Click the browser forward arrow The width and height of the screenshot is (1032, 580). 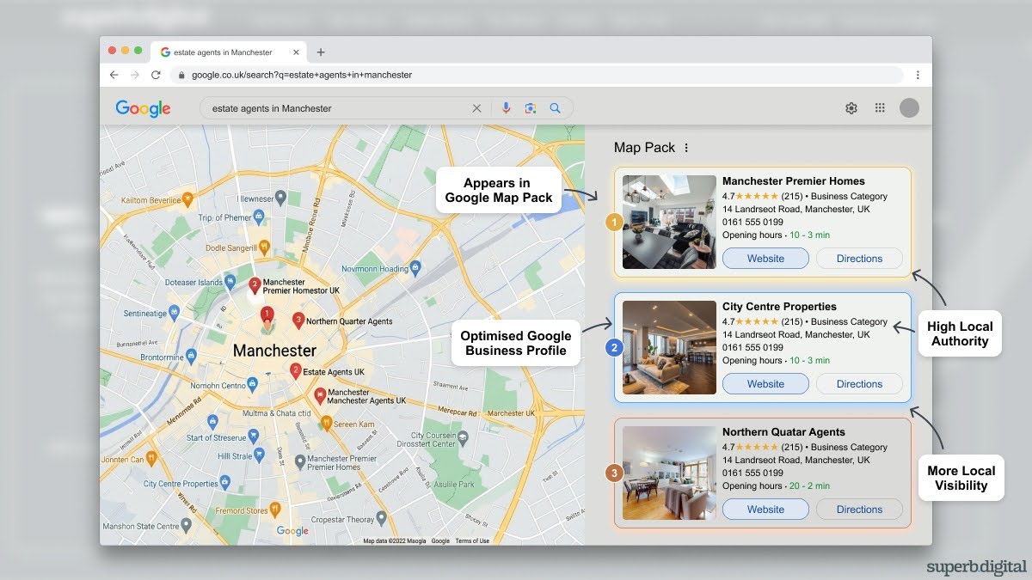(x=135, y=75)
